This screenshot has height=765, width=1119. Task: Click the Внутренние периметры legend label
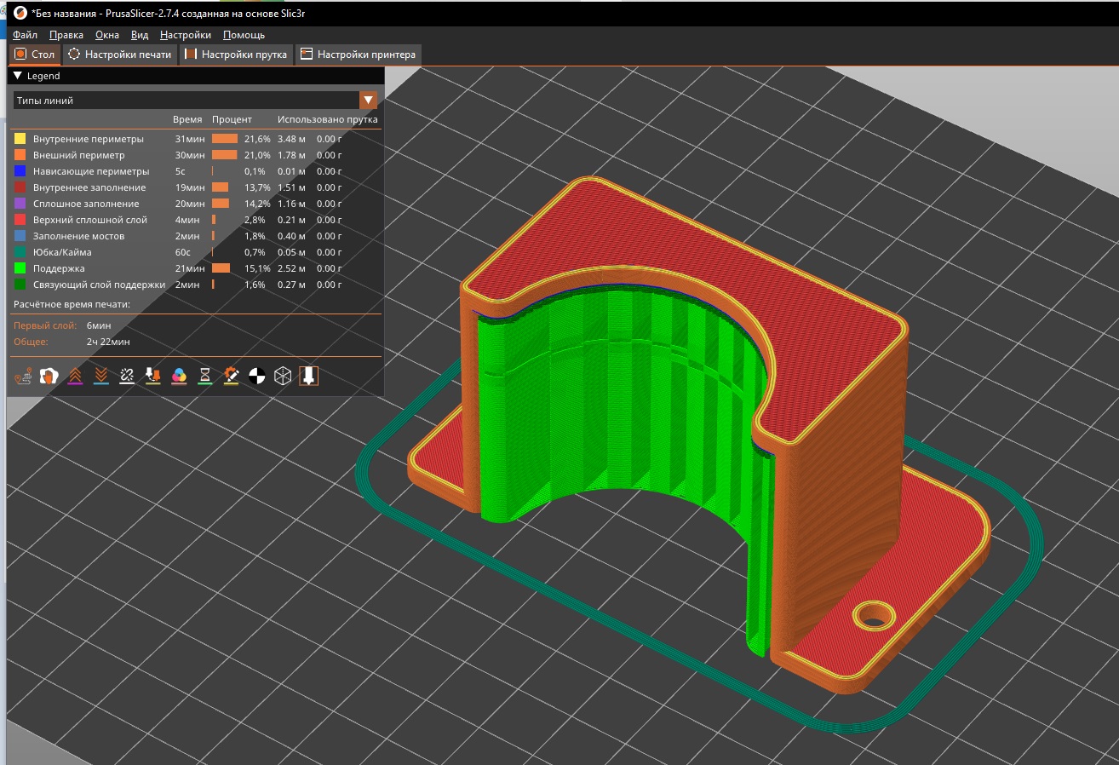[x=89, y=139]
